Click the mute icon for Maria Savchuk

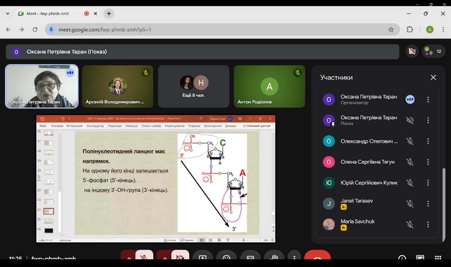click(410, 224)
